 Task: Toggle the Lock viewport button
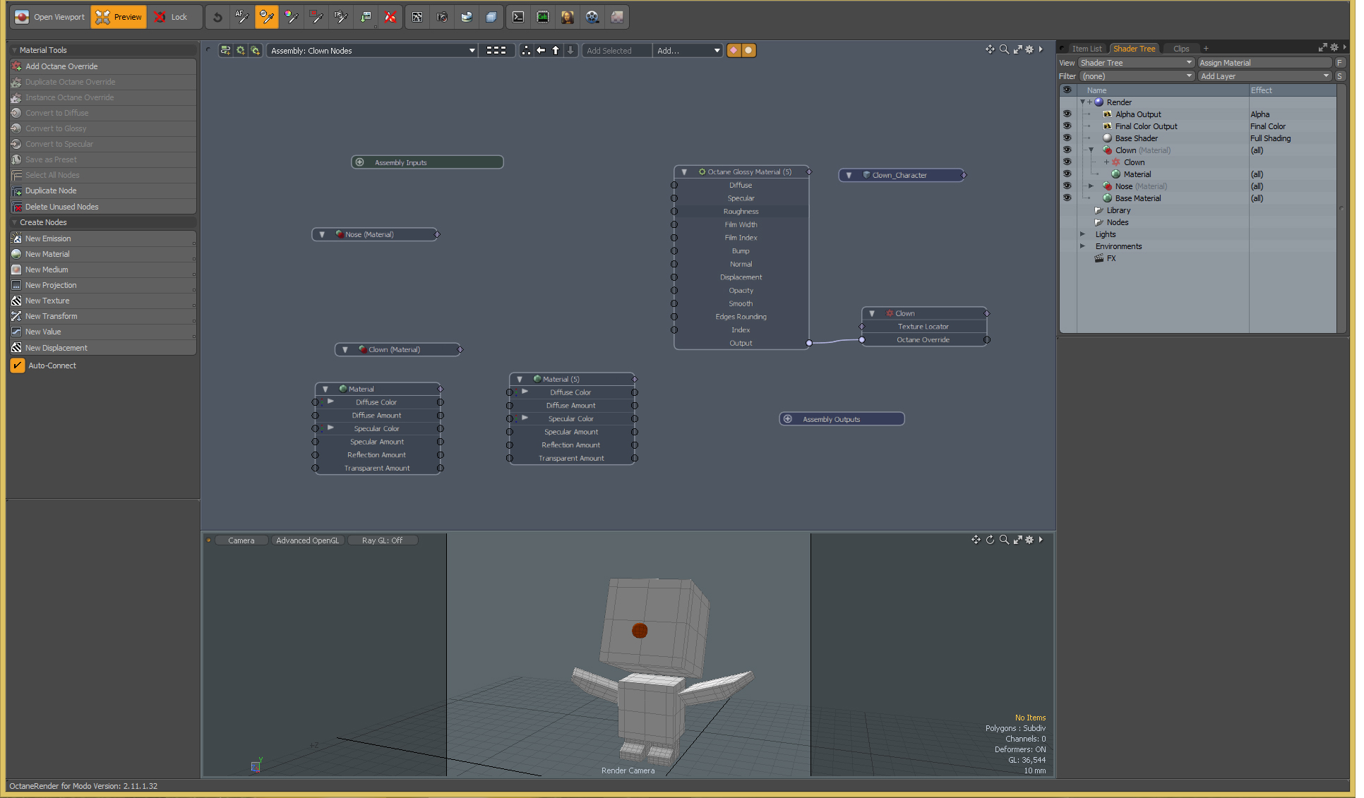coord(172,17)
